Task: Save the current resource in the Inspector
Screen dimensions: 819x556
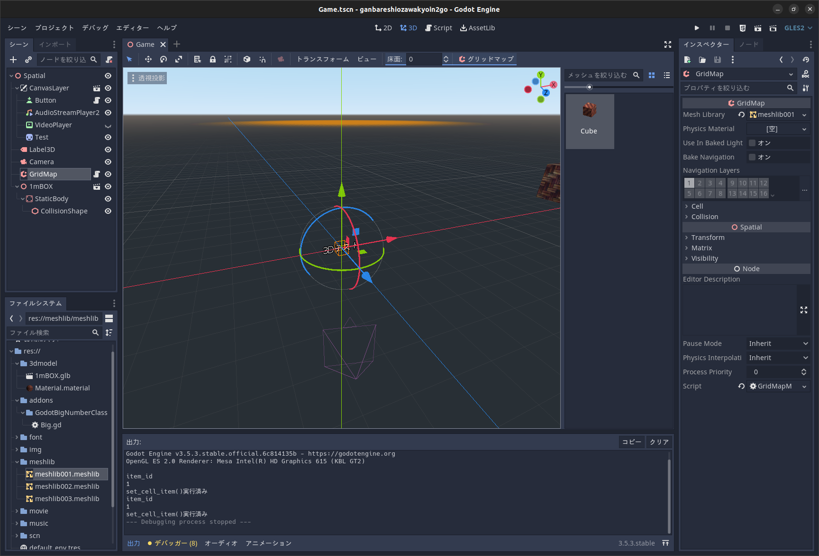Action: [x=718, y=60]
